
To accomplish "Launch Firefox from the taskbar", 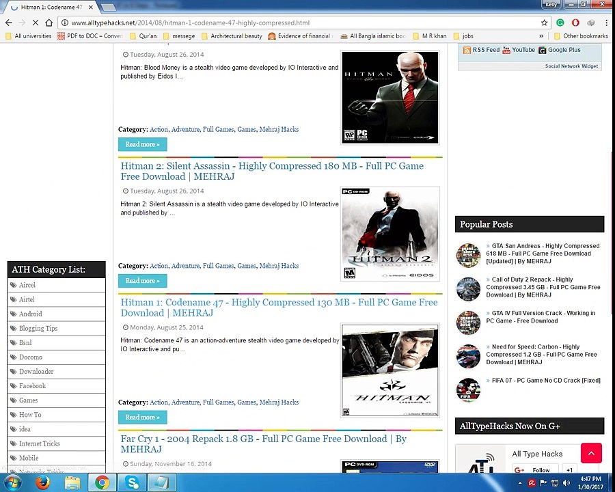I will 43,482.
